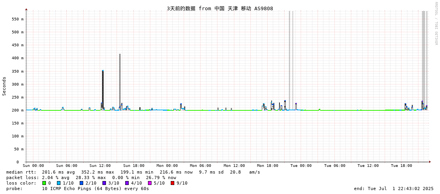
Task: Click the chart title mentioning AS9808
Action: (220, 8)
